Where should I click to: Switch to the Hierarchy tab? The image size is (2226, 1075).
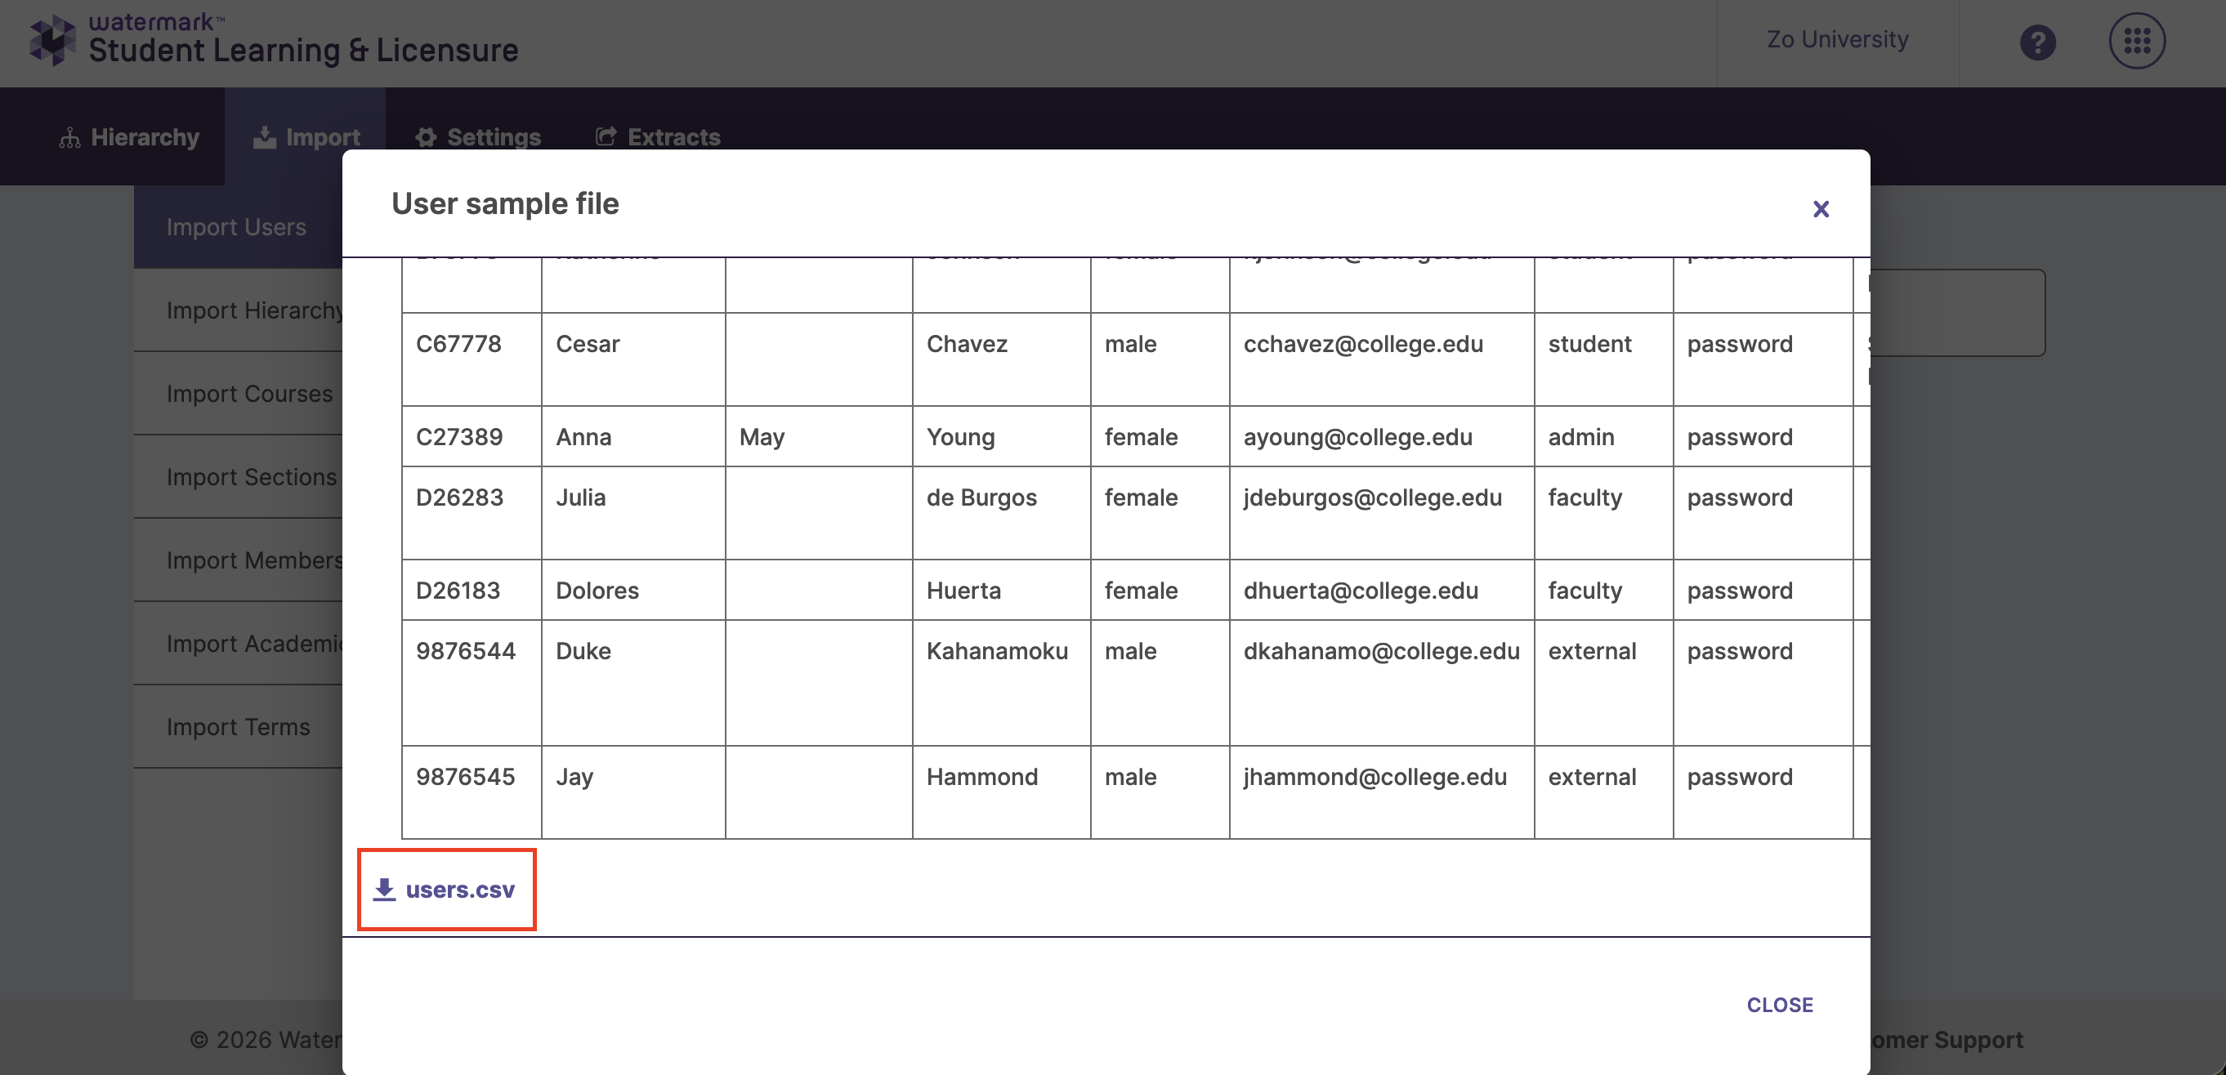129,136
